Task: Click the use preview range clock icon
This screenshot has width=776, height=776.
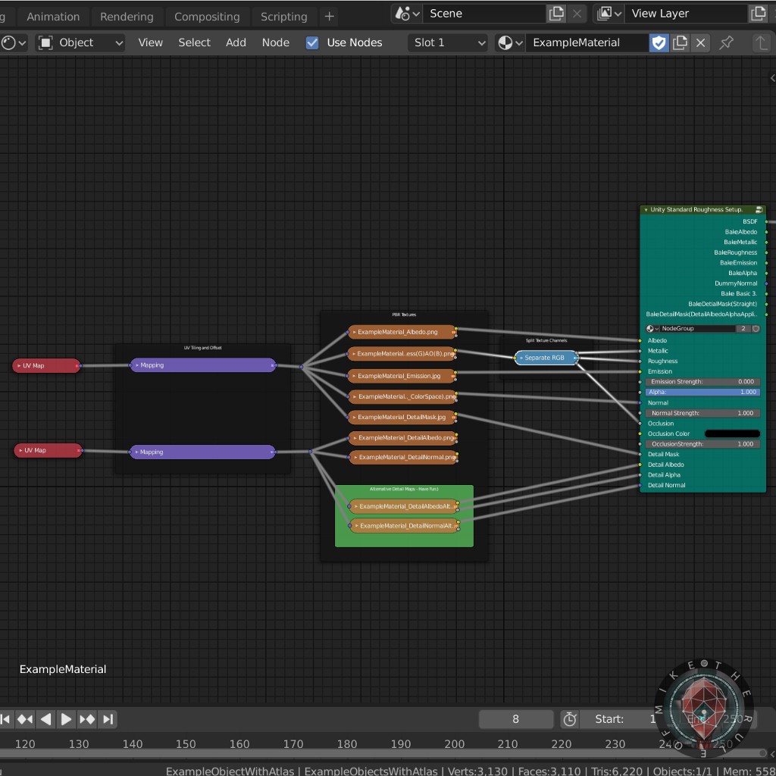Action: [570, 719]
